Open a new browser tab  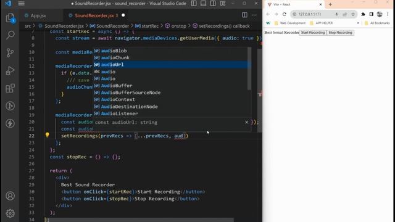pyautogui.click(x=330, y=4)
